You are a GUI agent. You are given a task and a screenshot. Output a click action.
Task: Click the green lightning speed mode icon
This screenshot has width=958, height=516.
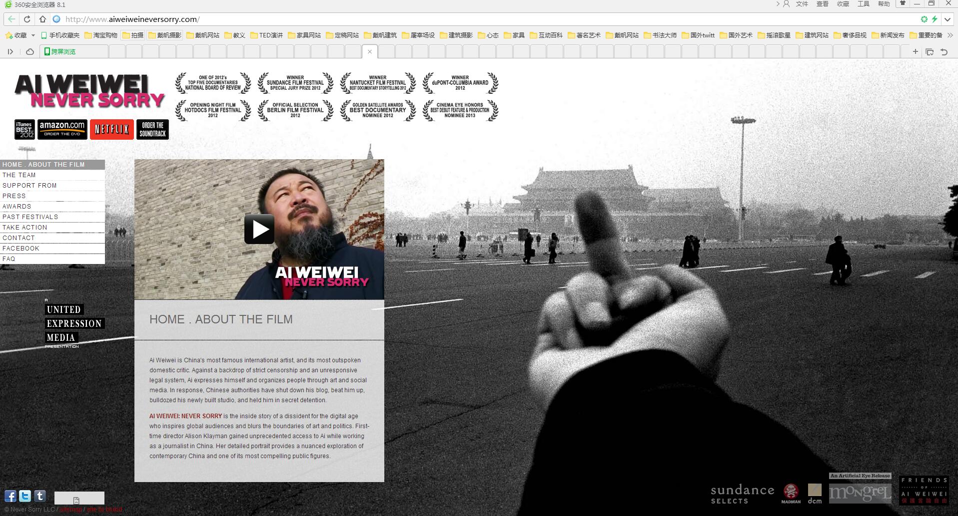(x=935, y=19)
